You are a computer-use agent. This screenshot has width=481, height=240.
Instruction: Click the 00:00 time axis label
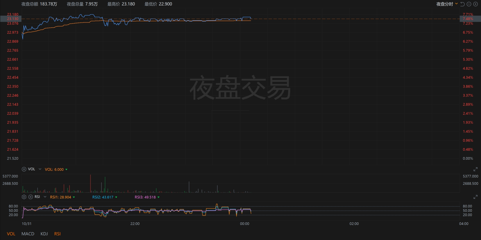point(244,224)
